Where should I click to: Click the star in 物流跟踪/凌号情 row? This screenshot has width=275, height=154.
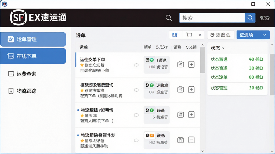click(x=82, y=115)
